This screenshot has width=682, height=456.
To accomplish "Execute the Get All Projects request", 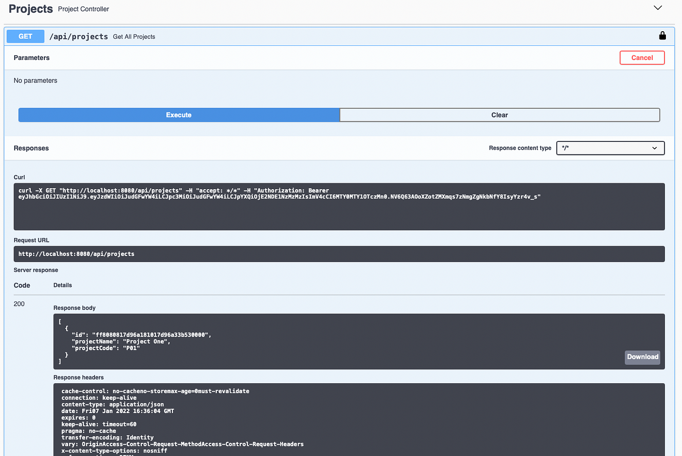I will tap(178, 115).
